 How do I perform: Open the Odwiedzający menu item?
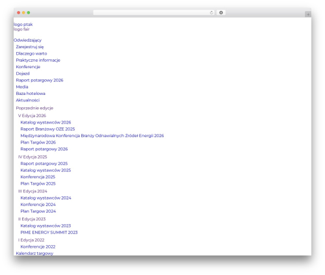click(27, 40)
